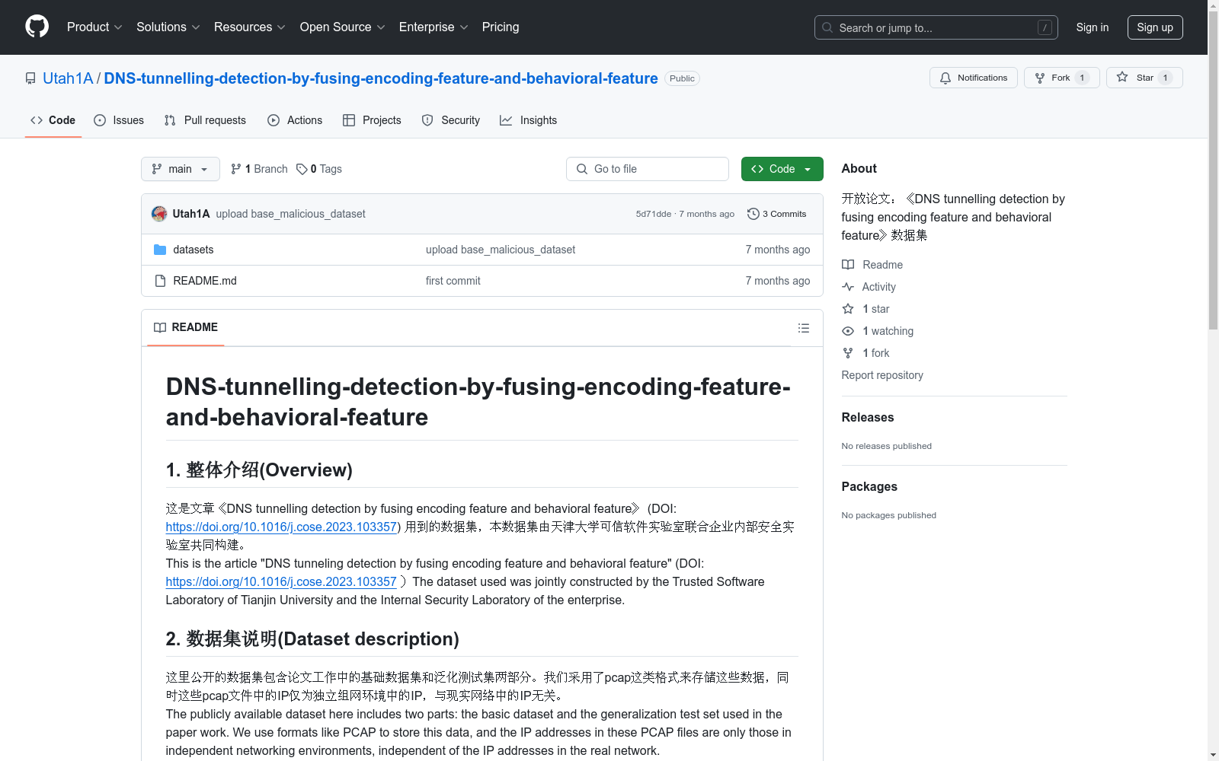Expand the main branch selector

tap(180, 169)
